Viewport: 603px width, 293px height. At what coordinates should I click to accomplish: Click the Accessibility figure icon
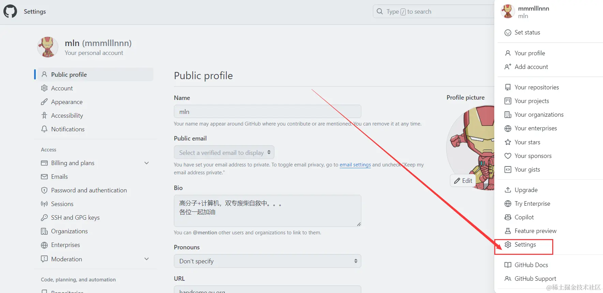tap(44, 115)
